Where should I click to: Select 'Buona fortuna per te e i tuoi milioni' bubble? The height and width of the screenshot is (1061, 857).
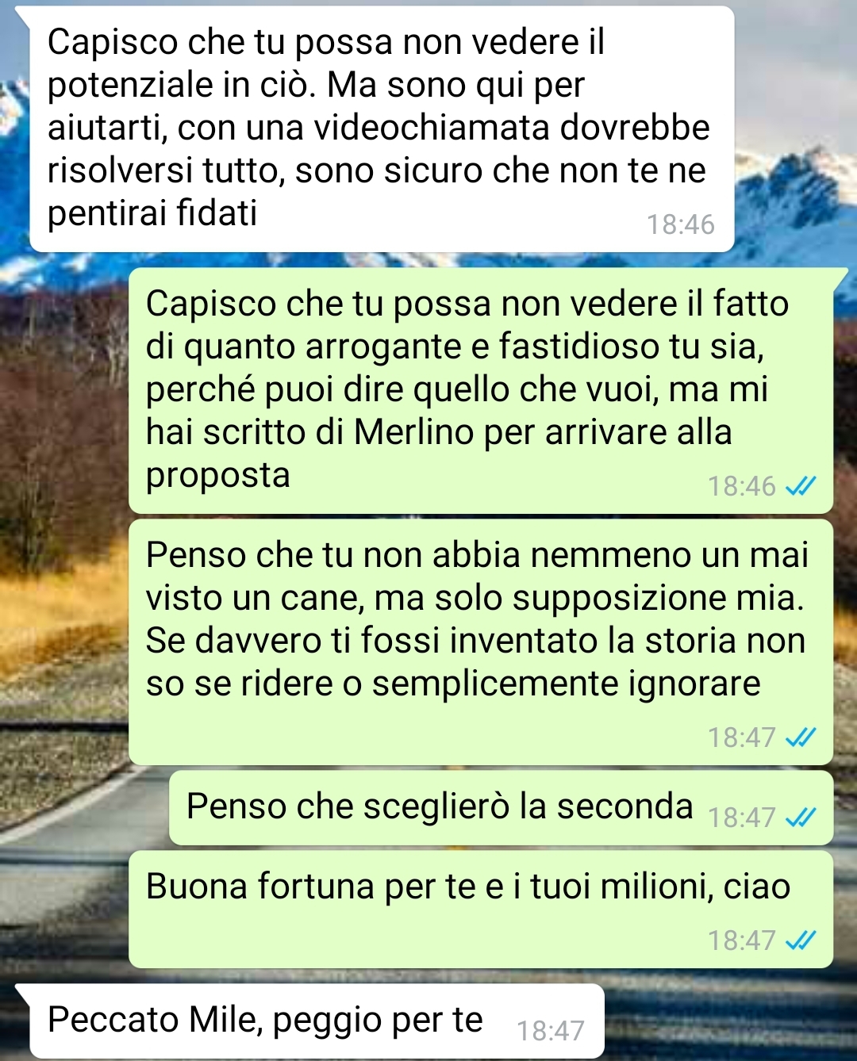[481, 909]
